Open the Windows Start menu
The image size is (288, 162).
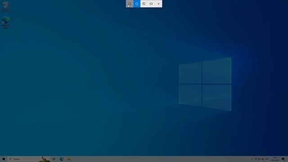pos(4,159)
